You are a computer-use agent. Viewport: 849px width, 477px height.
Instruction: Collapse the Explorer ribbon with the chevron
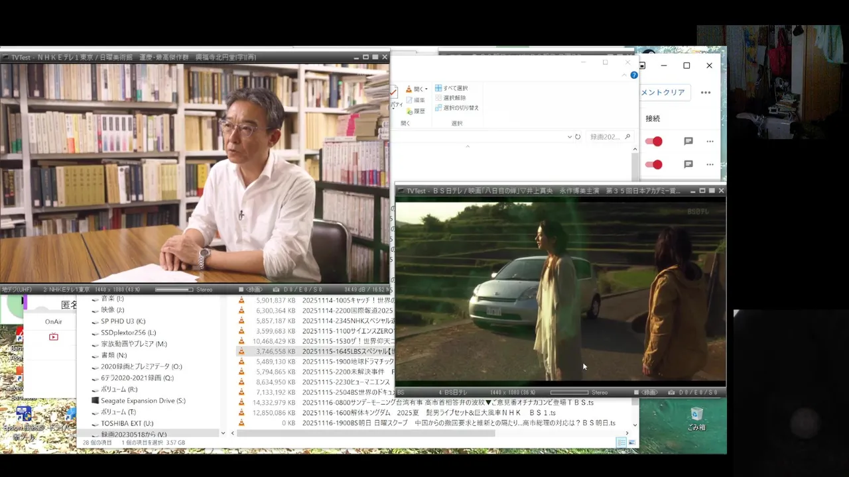tap(623, 76)
